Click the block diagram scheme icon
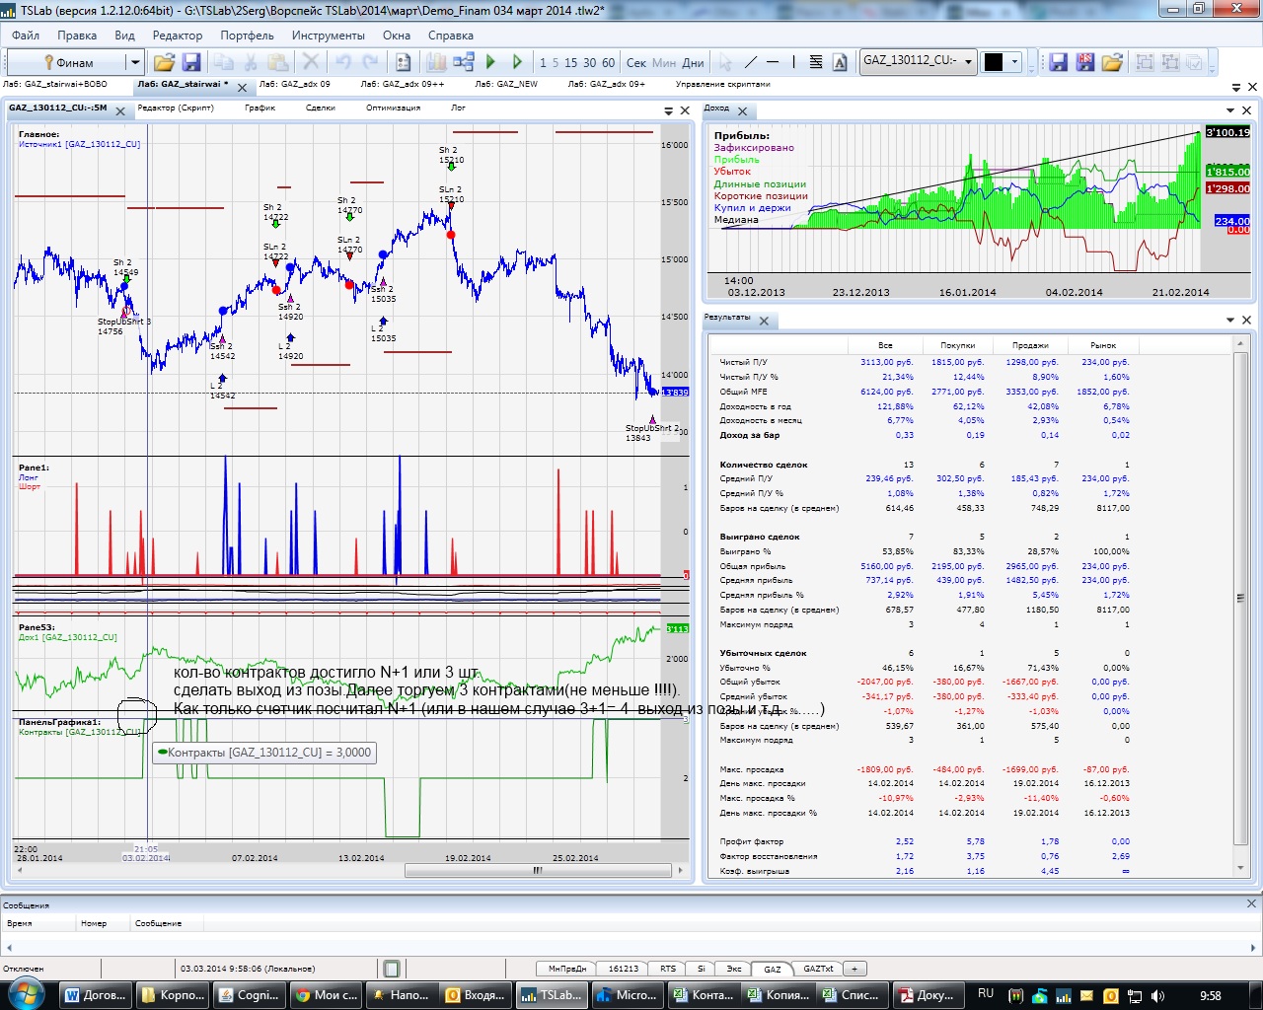 click(463, 62)
